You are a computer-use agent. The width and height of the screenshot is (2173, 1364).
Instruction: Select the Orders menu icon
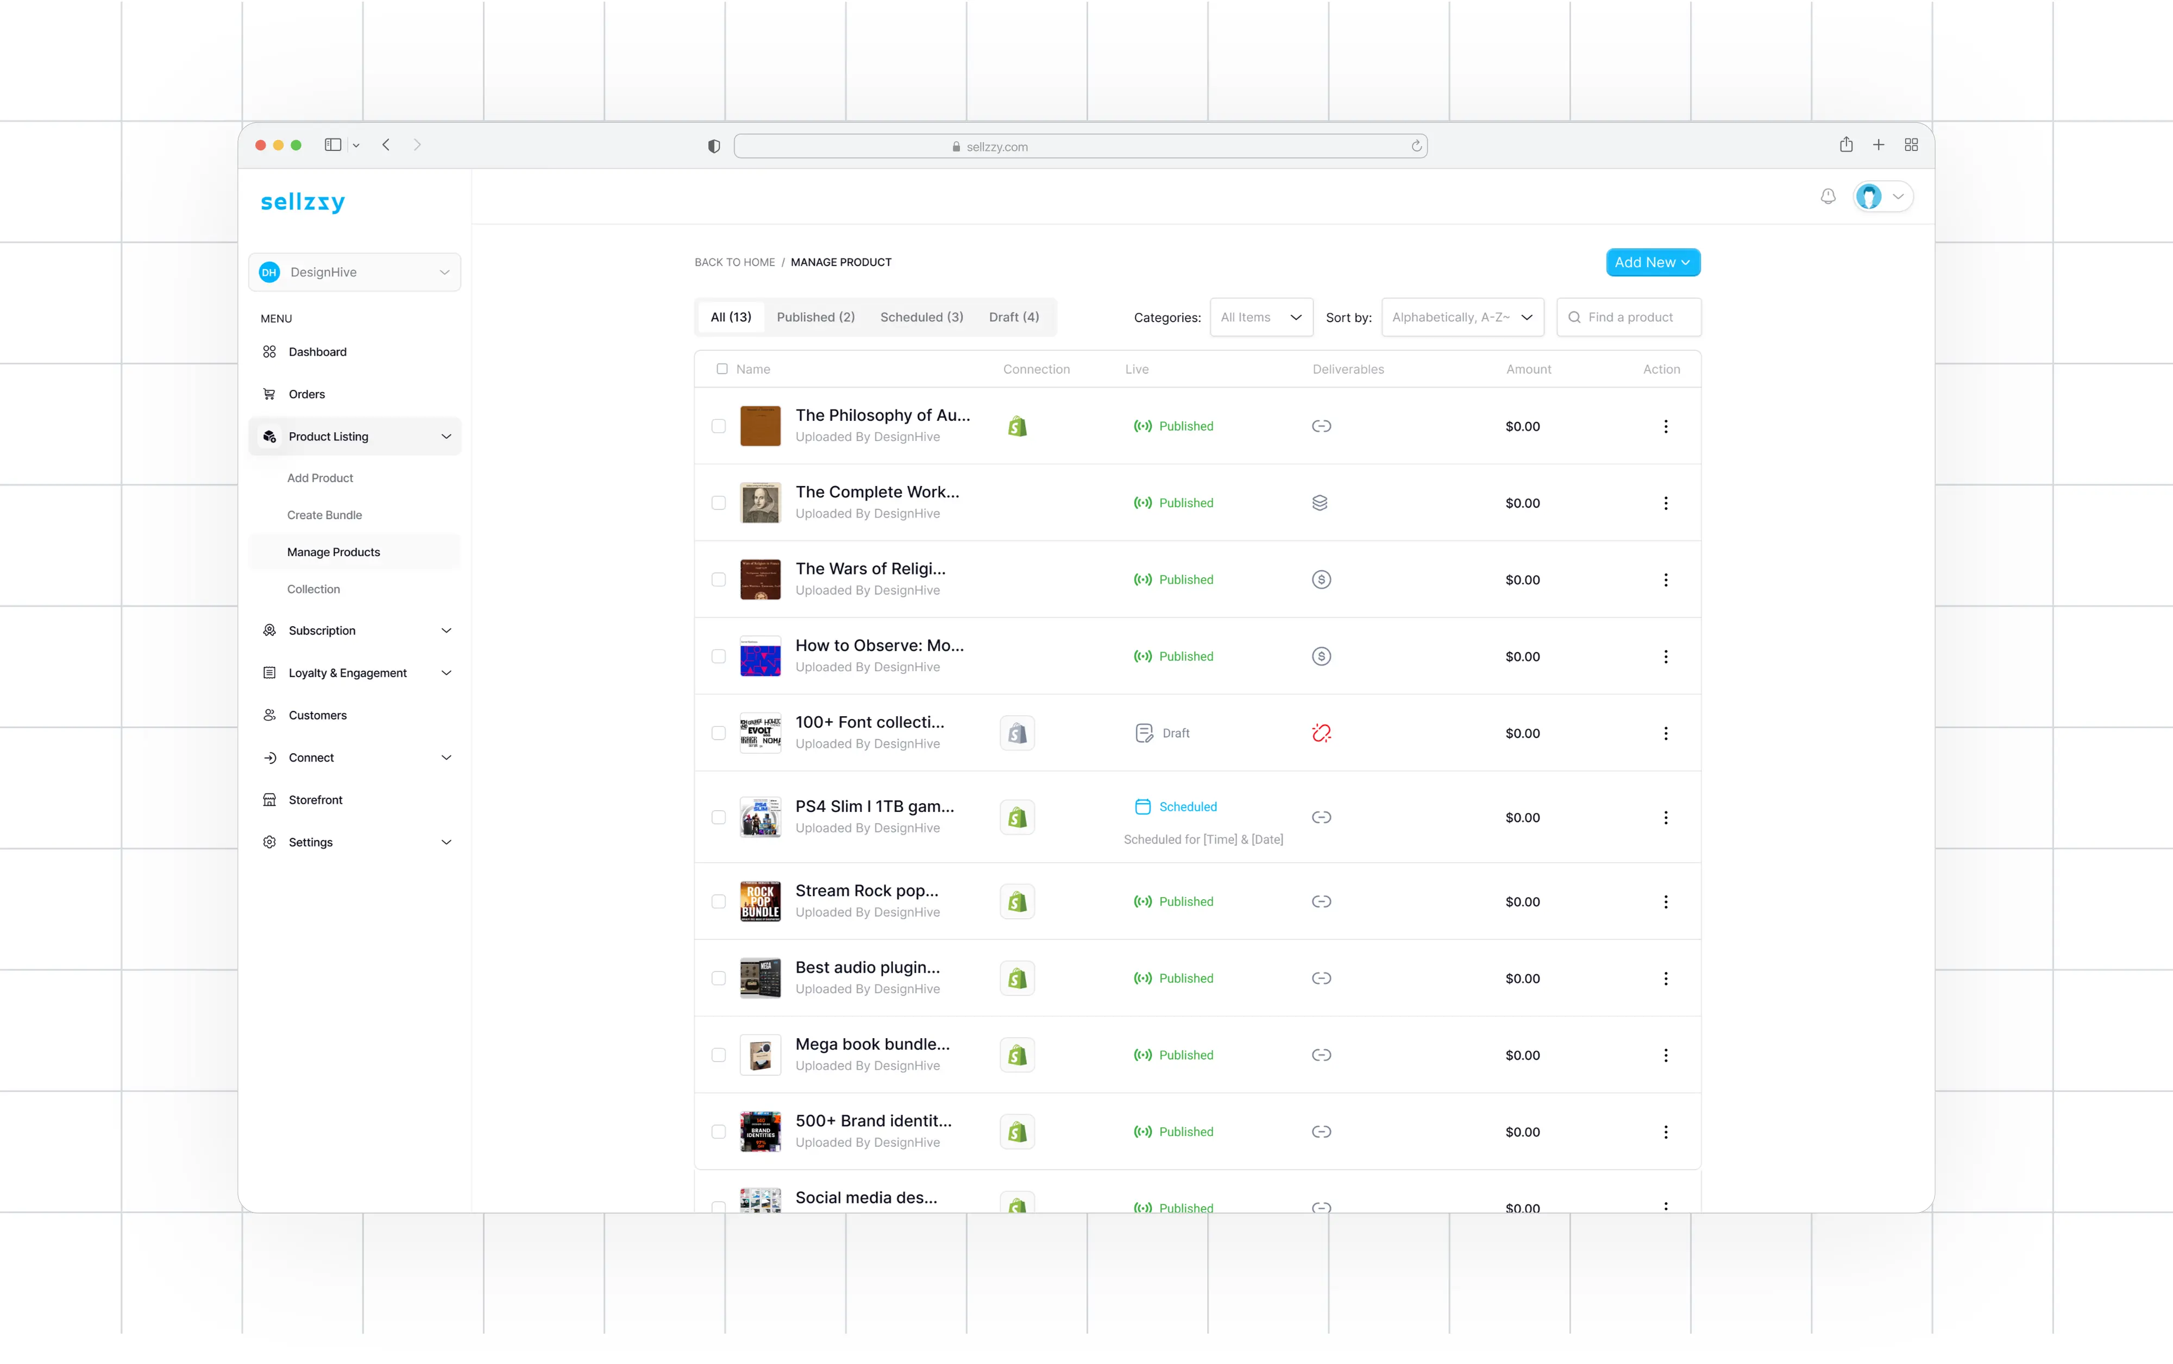coord(269,393)
